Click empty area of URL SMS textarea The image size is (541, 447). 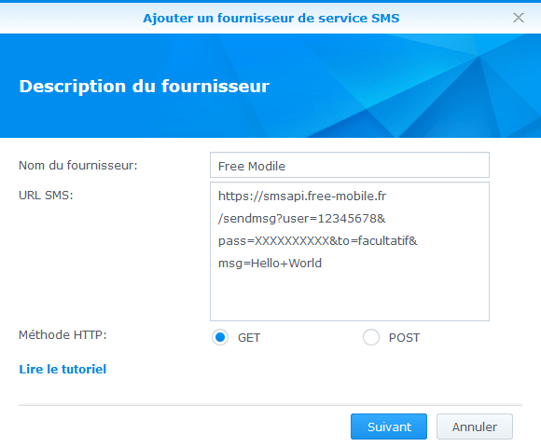tap(350, 296)
